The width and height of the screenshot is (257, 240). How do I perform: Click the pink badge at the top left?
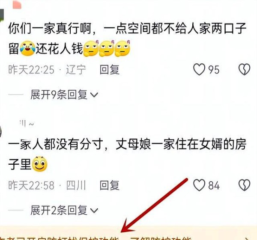tap(17, 4)
